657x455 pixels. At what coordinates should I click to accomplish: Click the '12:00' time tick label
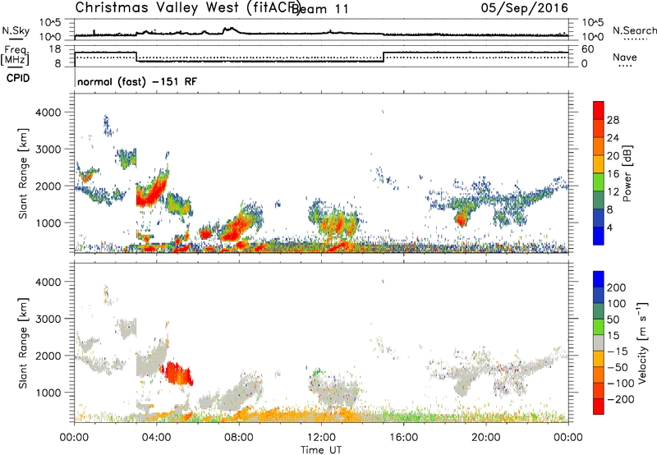321,438
